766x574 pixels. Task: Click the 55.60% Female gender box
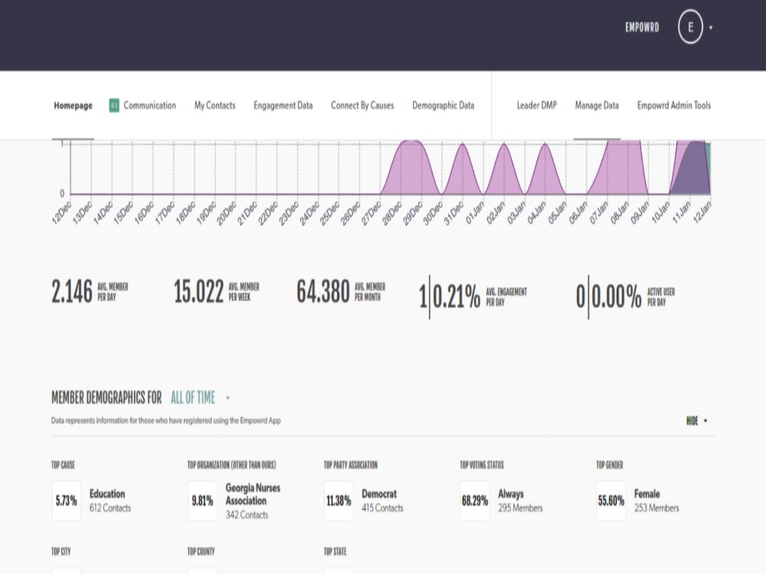611,501
